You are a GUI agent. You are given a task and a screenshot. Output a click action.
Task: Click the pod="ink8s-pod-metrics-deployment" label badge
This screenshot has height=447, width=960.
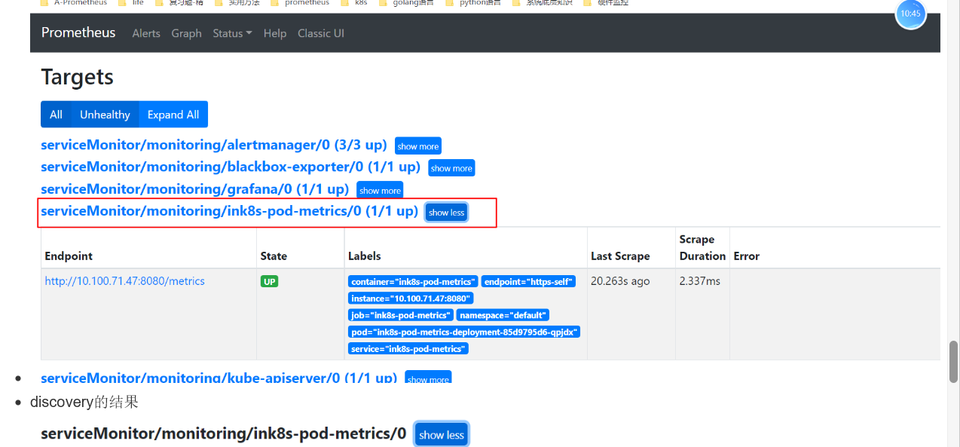pyautogui.click(x=464, y=332)
